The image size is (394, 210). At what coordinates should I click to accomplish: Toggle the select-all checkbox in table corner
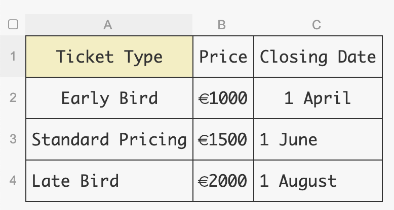tap(13, 24)
